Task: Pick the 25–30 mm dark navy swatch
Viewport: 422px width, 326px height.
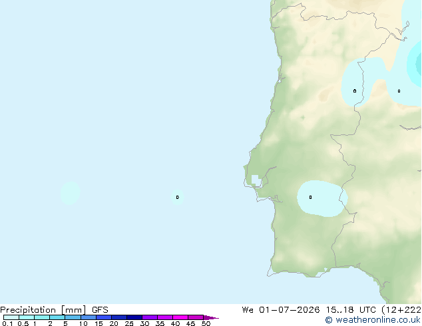Action: point(134,317)
